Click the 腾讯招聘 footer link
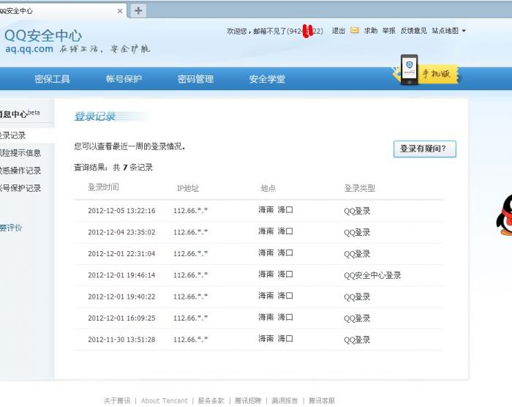 pos(248,400)
